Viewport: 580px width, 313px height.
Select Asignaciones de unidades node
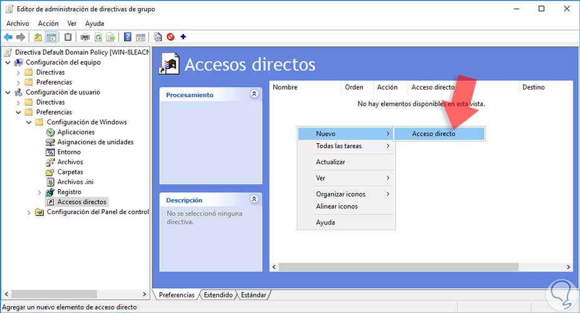pos(95,142)
